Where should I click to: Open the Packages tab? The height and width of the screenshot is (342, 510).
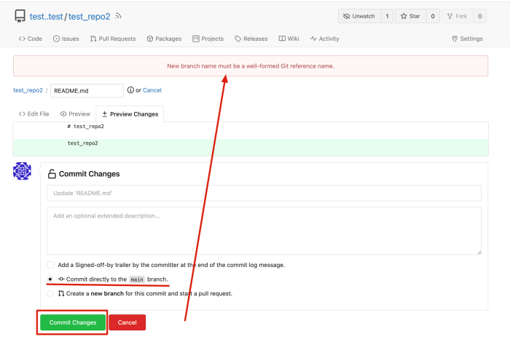[x=164, y=39]
